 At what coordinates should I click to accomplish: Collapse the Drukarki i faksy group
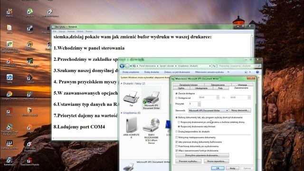122,84
